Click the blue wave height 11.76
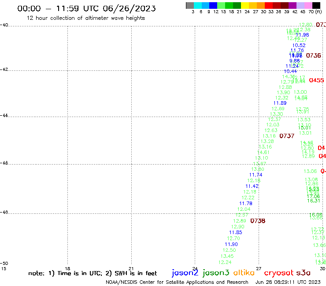The image size is (326, 286). coord(297,50)
